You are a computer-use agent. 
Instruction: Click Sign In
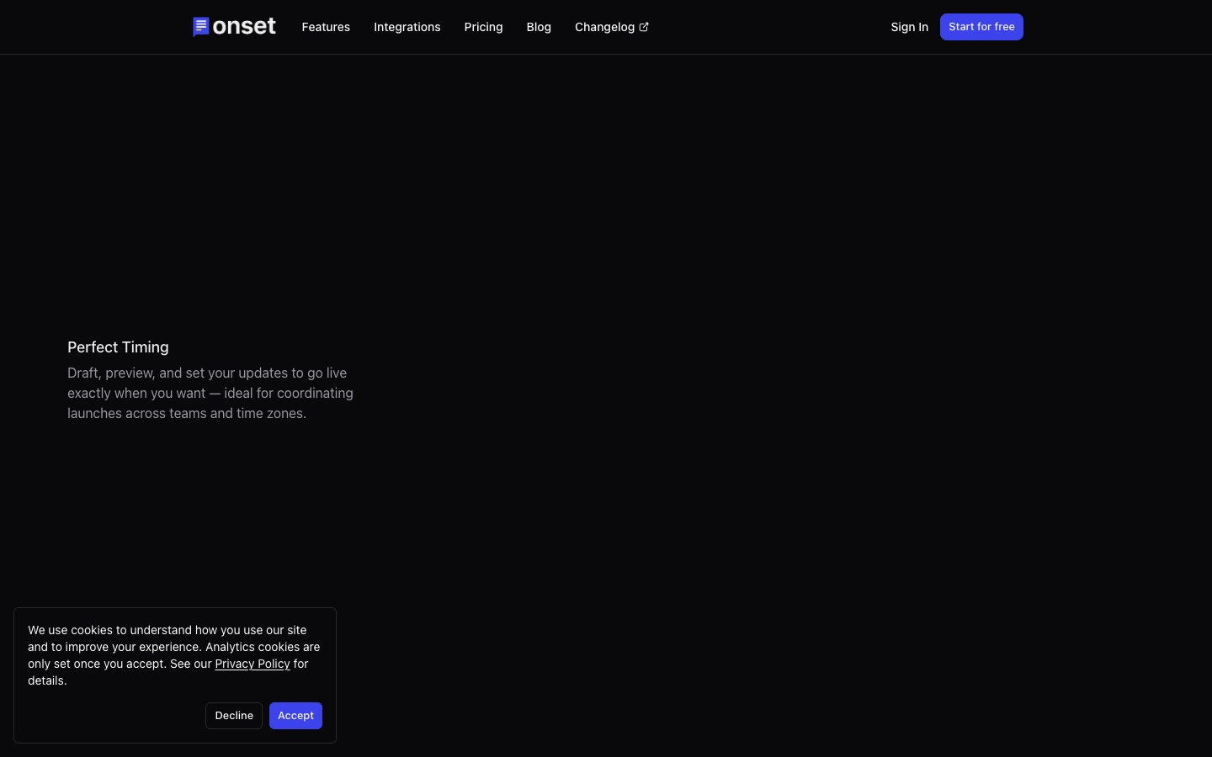909,27
